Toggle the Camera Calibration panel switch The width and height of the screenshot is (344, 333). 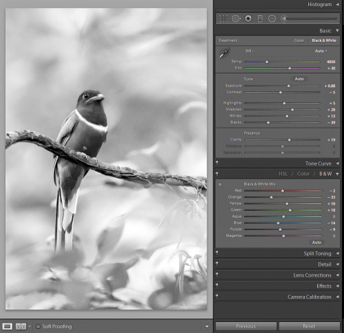tap(217, 297)
